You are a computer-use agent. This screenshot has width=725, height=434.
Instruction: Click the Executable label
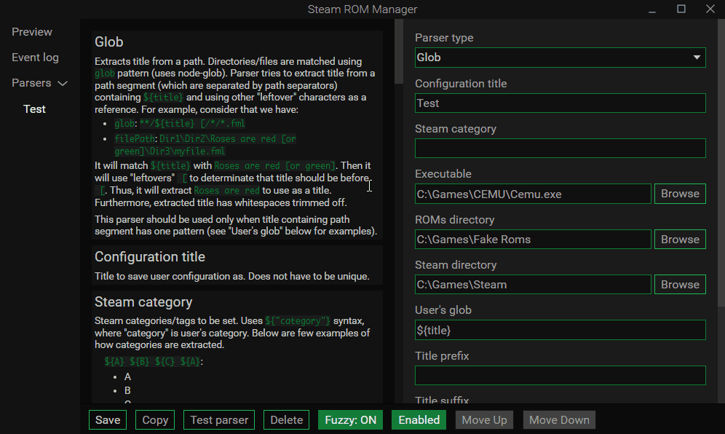[443, 174]
